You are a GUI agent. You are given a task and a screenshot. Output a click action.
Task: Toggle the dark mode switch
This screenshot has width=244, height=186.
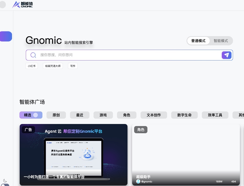[5, 185]
